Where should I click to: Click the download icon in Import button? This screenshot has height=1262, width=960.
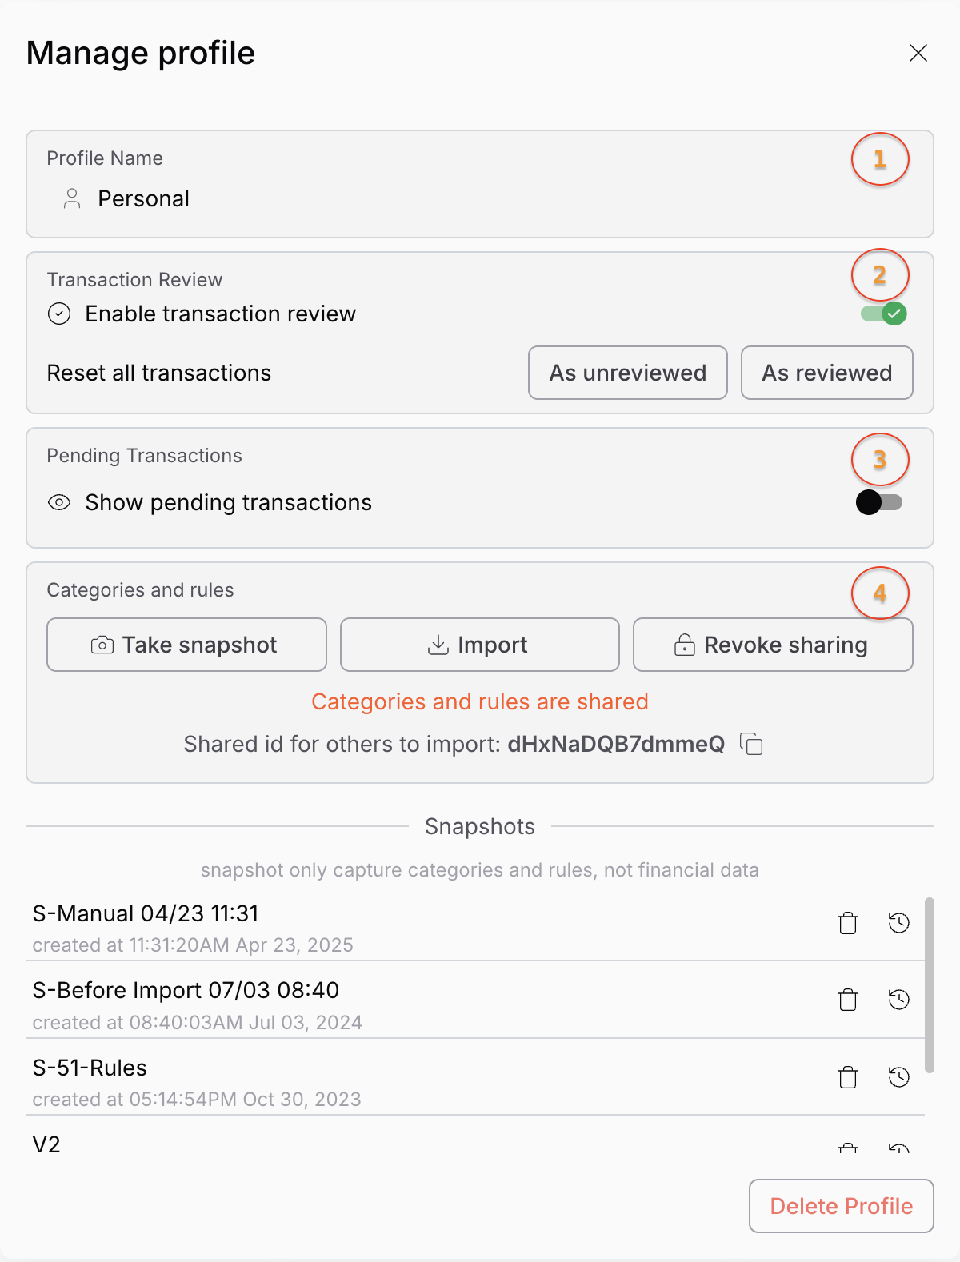click(x=438, y=645)
